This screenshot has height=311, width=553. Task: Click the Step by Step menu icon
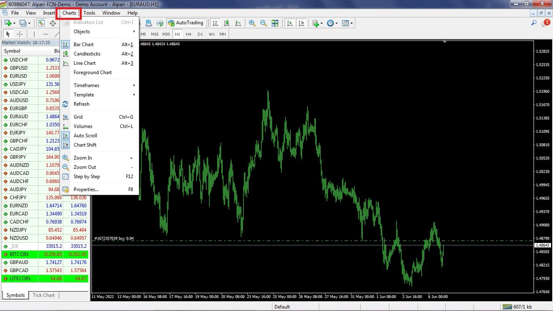(x=65, y=177)
